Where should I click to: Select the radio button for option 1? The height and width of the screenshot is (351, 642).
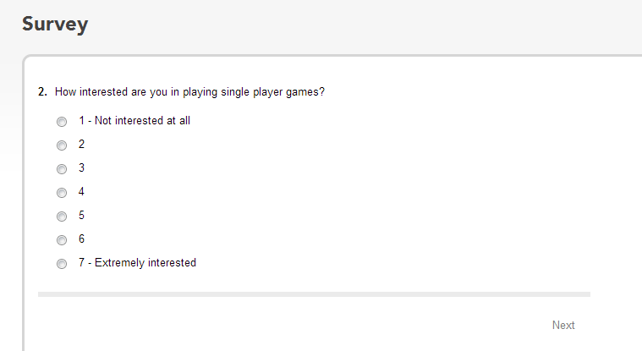pyautogui.click(x=62, y=122)
